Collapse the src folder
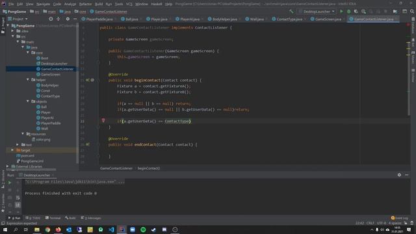The width and height of the screenshot is (416, 234). [x=13, y=36]
